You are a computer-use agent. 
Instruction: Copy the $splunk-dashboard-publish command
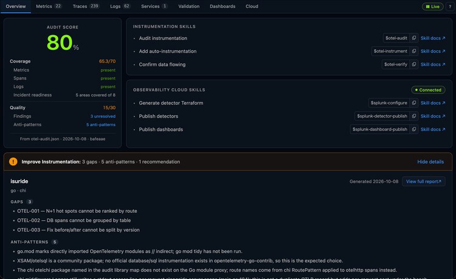[x=414, y=129]
